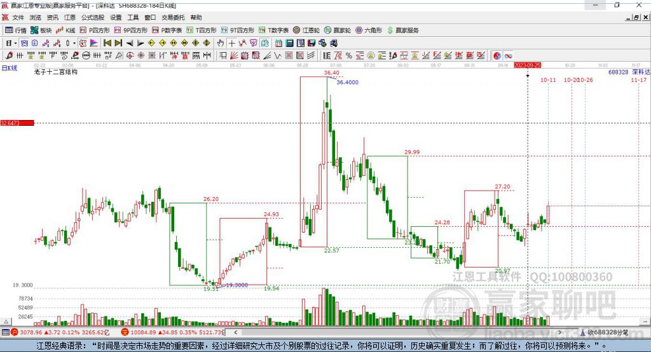This screenshot has width=651, height=352.
Task: Open the 资讯 menu
Action: [52, 17]
